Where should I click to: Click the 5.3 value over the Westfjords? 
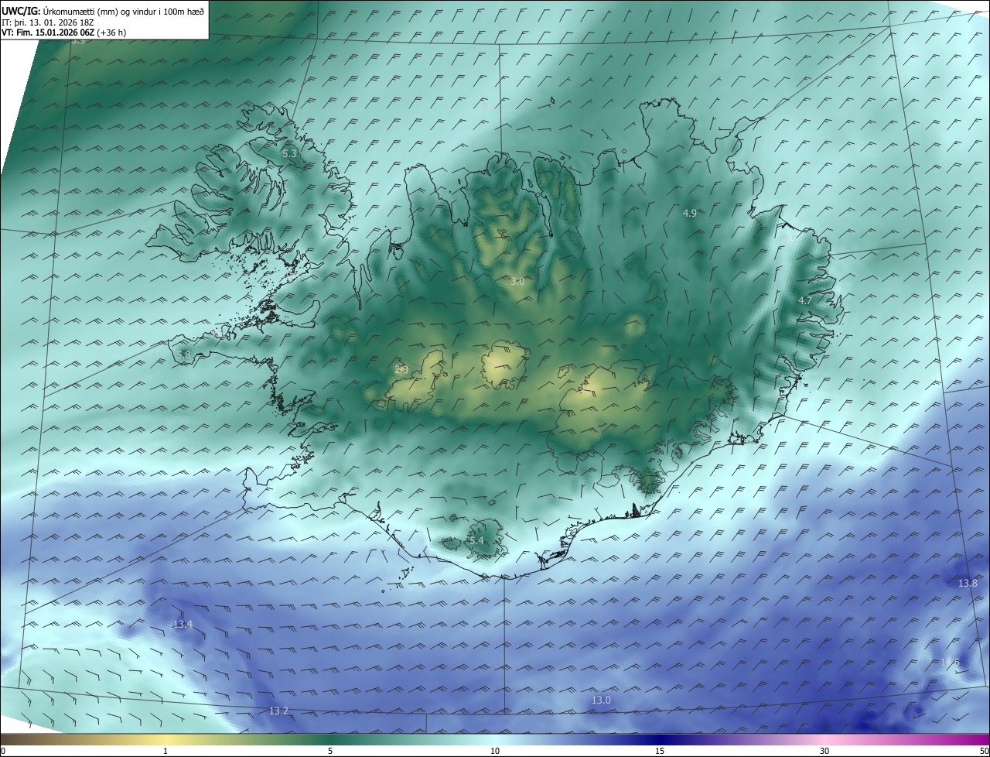click(x=289, y=154)
